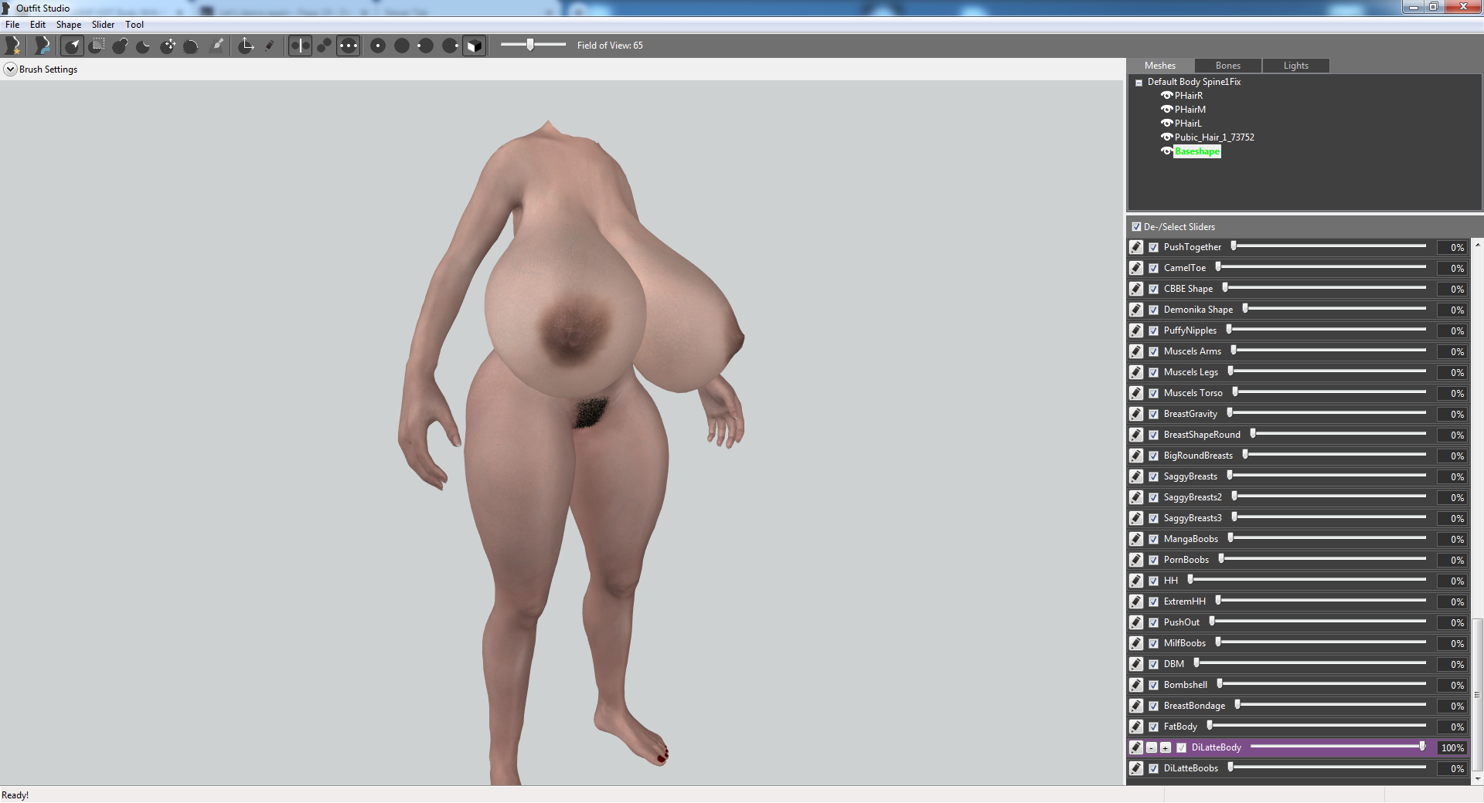
Task: Switch to right view icon
Action: (450, 46)
